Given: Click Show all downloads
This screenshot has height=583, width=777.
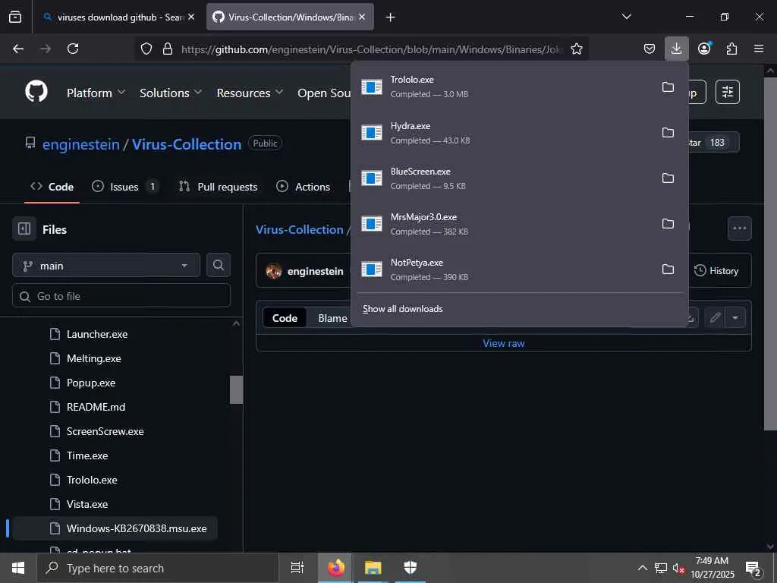Looking at the screenshot, I should click(402, 309).
